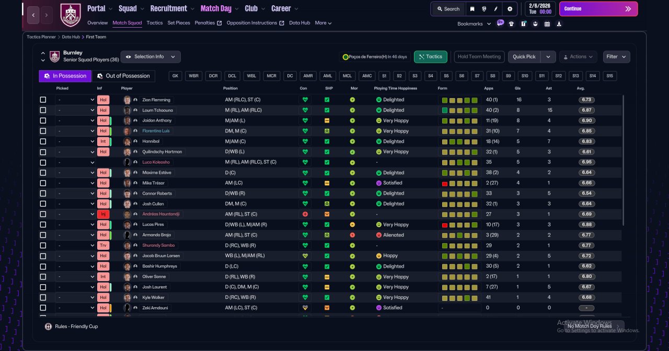Screen dimensions: 669x351
Task: Open the Actions dropdown
Action: pos(578,57)
